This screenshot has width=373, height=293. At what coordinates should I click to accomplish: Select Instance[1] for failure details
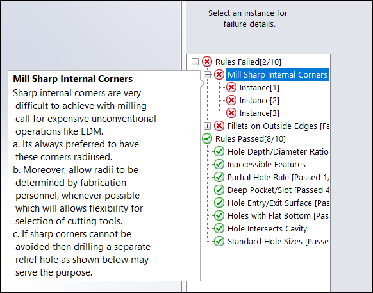point(260,88)
